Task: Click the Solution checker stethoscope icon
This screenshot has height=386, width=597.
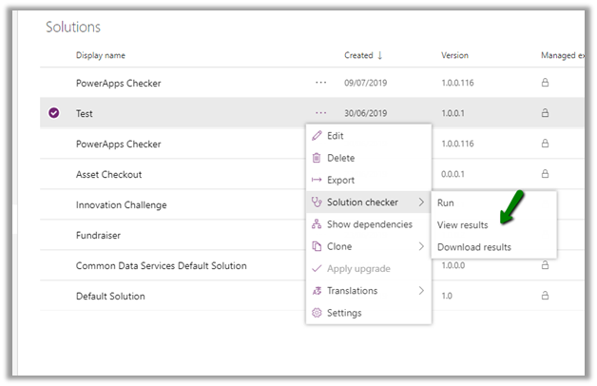Action: coord(318,202)
